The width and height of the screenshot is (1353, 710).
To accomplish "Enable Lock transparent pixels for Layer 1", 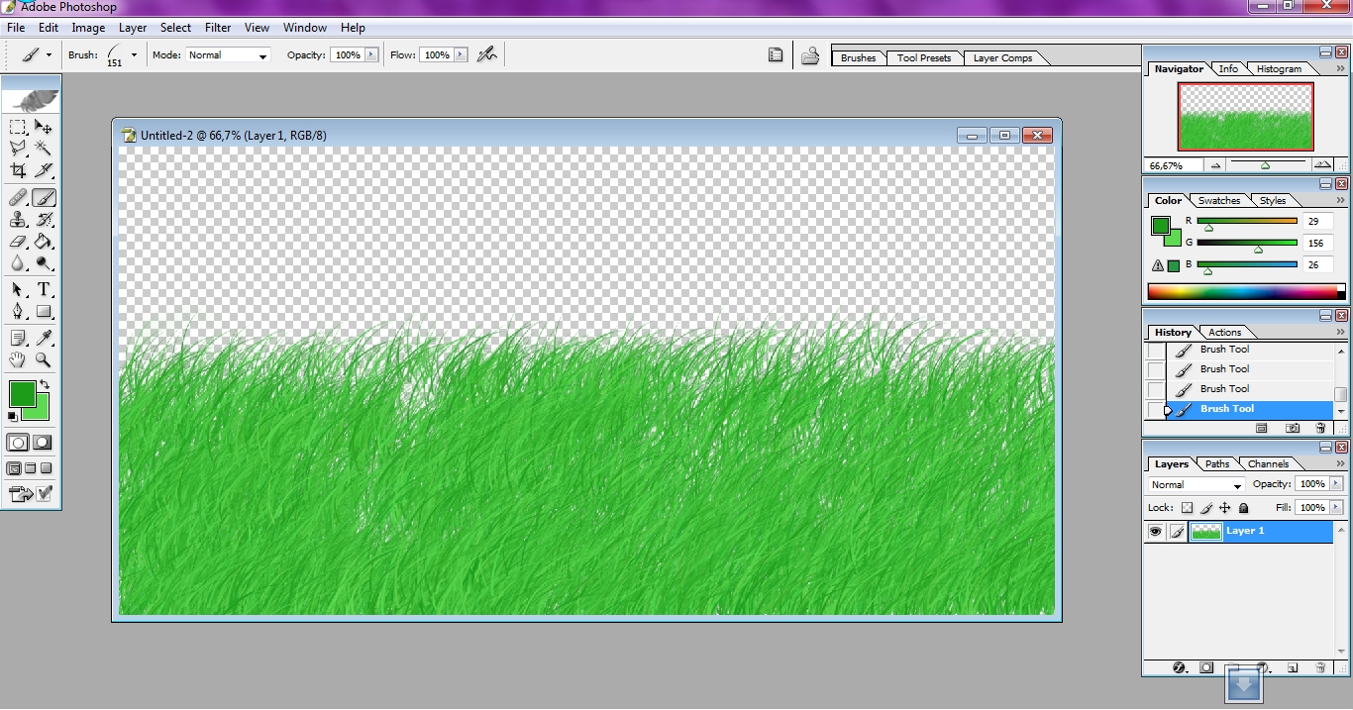I will coord(1187,507).
